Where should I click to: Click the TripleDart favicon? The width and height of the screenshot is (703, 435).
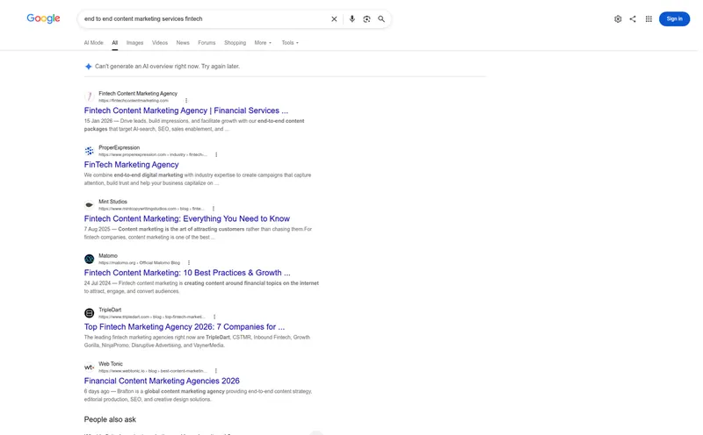click(90, 313)
